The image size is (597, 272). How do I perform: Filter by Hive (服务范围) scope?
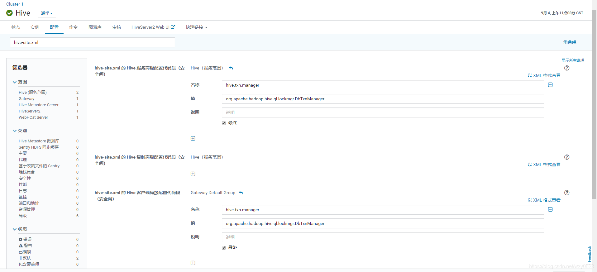click(33, 92)
